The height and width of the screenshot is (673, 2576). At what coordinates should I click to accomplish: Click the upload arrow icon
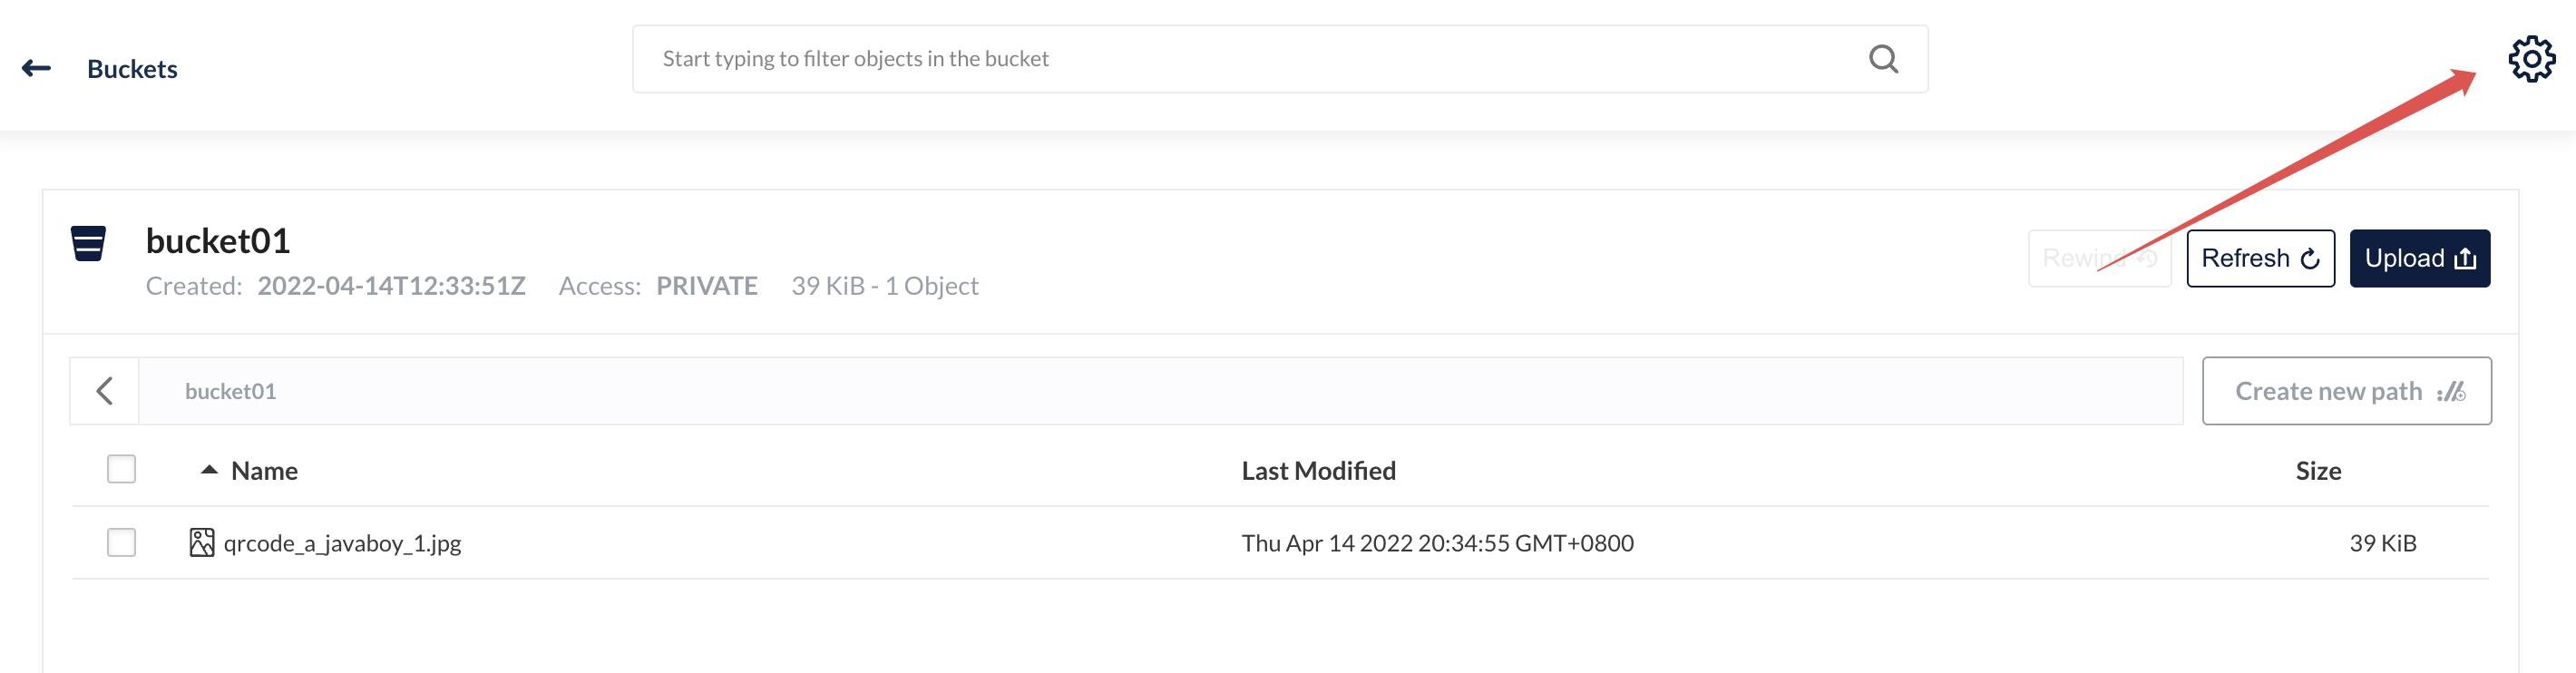tap(2465, 259)
